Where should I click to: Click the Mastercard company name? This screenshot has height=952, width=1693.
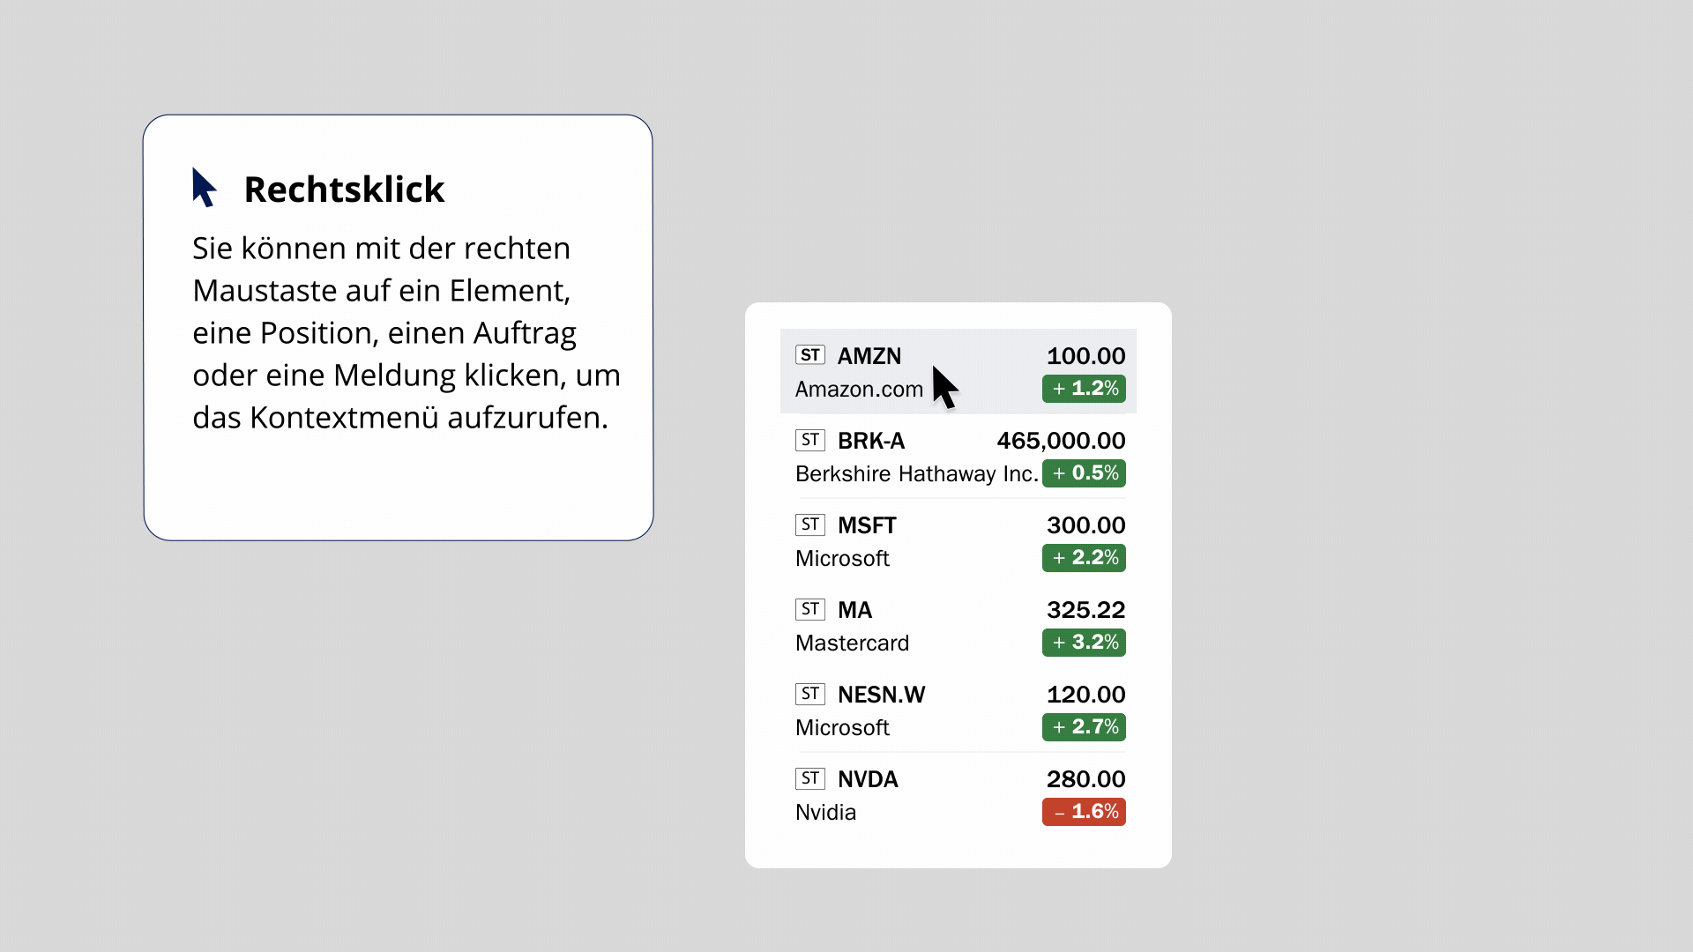click(852, 643)
